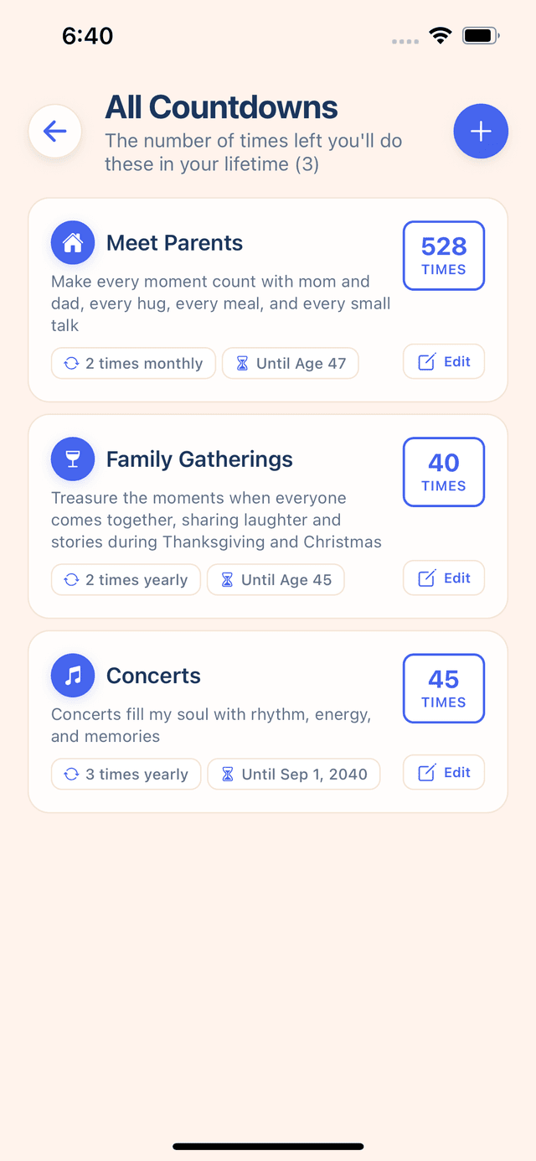Tap the house icon for Meet Parents

point(73,243)
